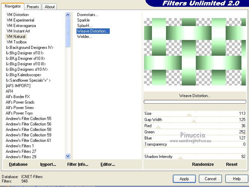Click the category list scroll up arrow

(68, 15)
